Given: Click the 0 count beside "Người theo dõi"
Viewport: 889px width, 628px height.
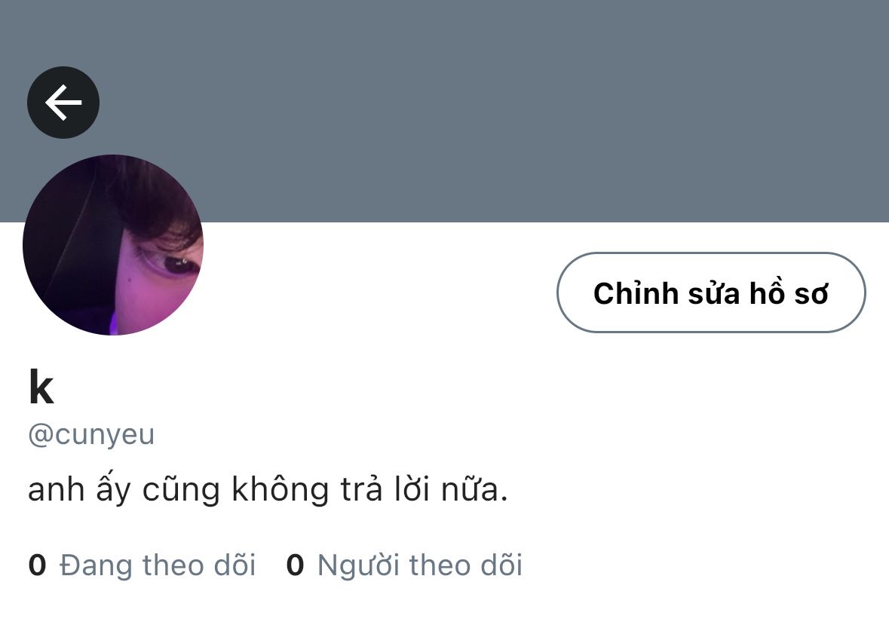Looking at the screenshot, I should point(295,565).
